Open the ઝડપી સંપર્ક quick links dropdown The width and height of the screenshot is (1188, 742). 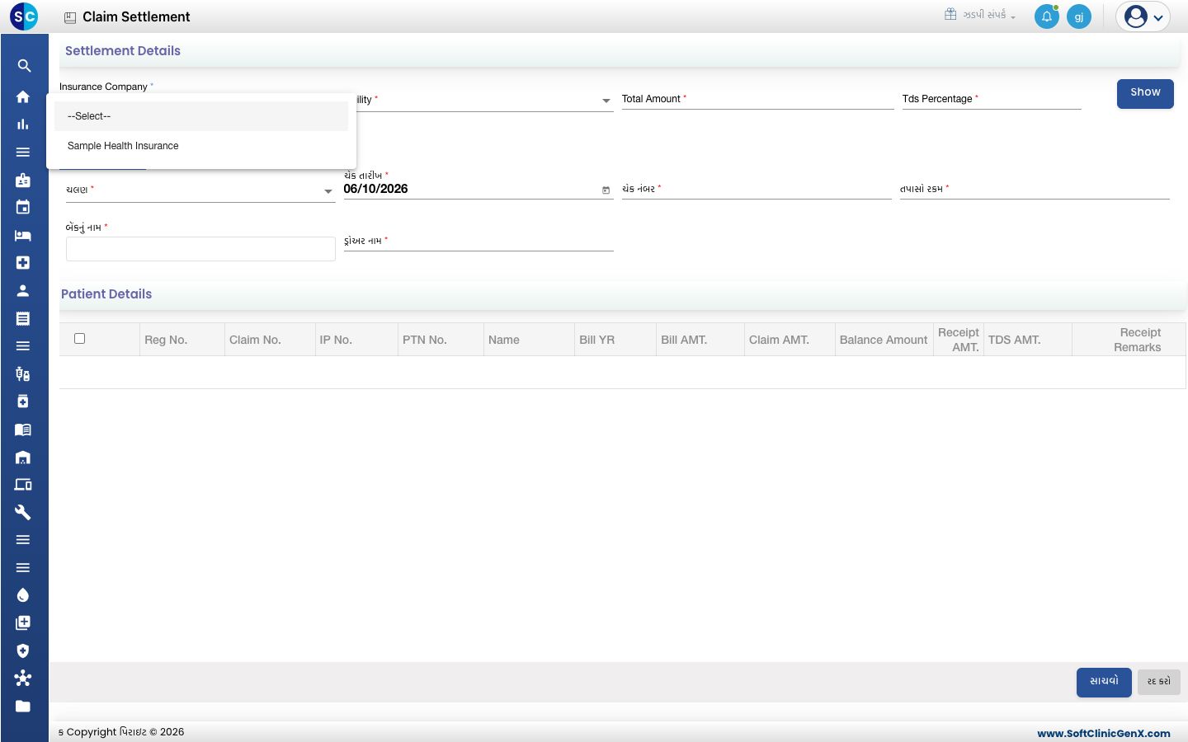[980, 15]
